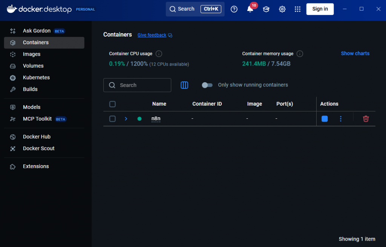Click the PERSONAL plan label

86,9
